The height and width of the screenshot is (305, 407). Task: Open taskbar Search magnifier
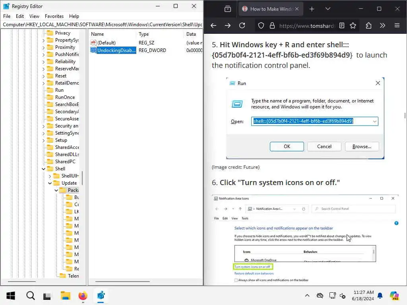pos(30,295)
